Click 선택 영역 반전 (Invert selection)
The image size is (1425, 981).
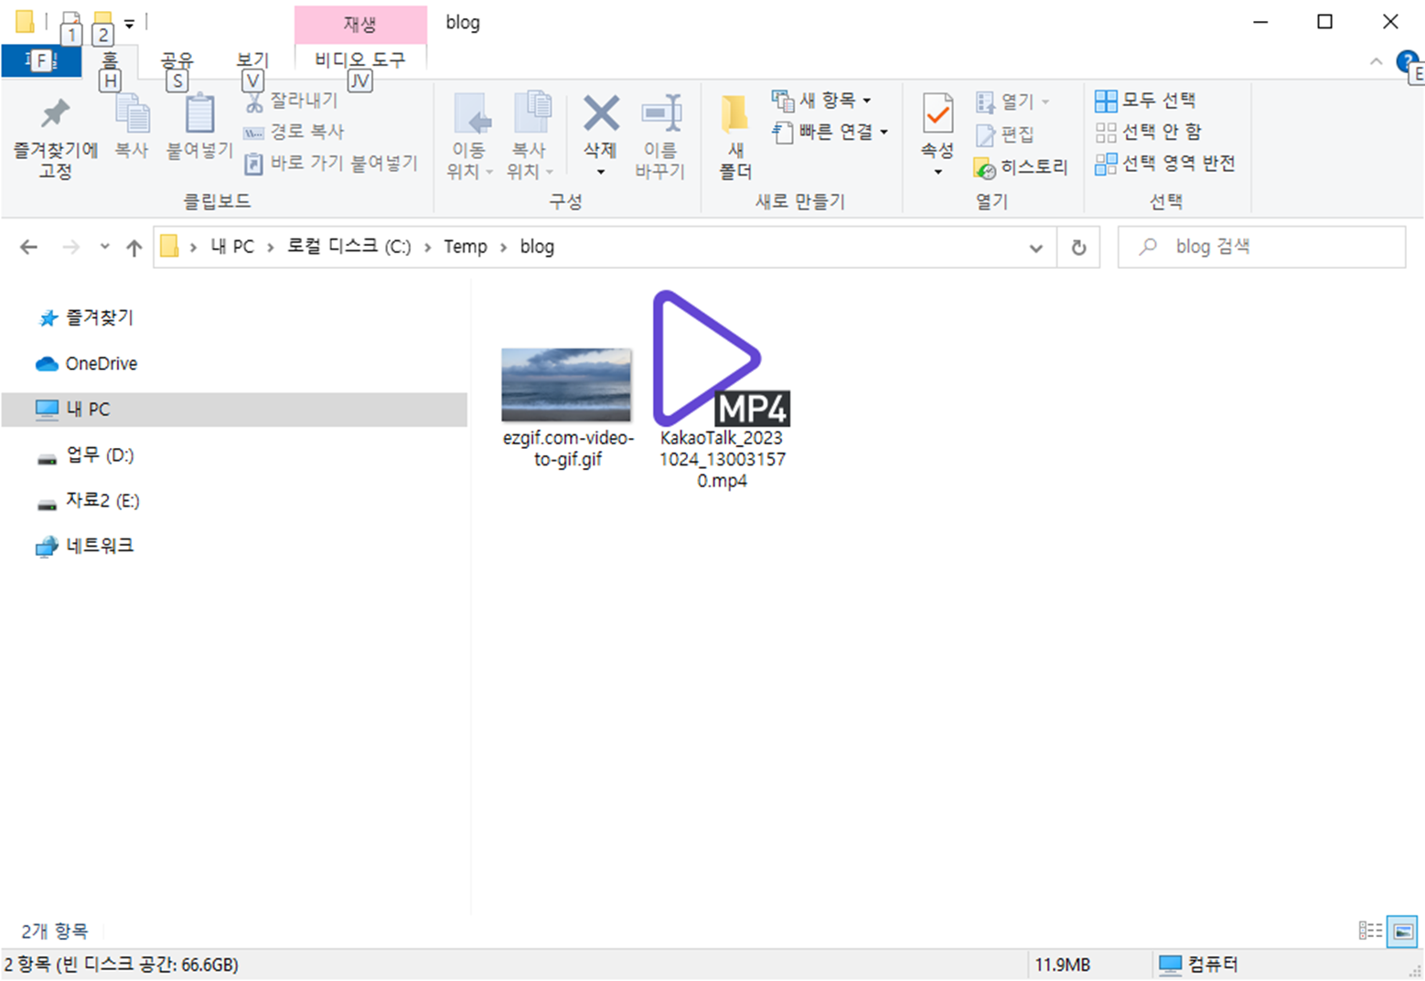click(1165, 164)
